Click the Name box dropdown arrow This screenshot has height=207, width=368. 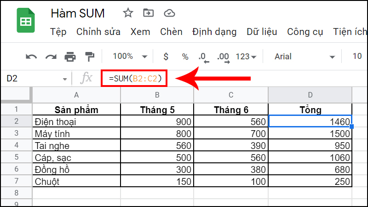[x=64, y=79]
